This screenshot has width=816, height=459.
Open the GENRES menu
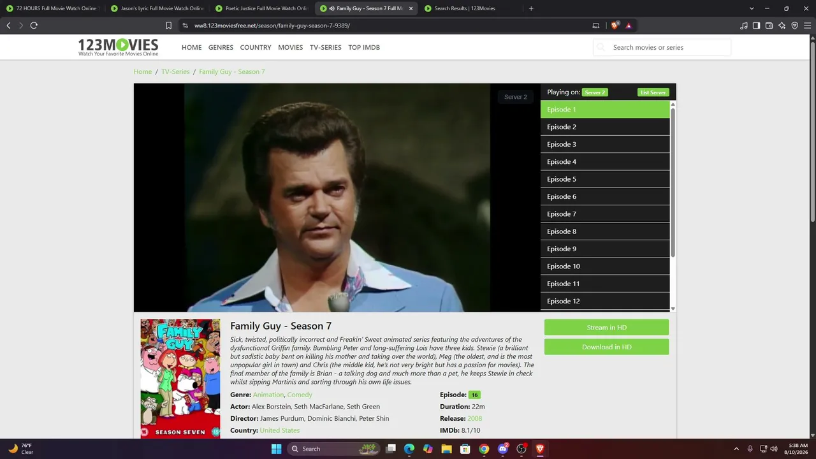coord(221,47)
